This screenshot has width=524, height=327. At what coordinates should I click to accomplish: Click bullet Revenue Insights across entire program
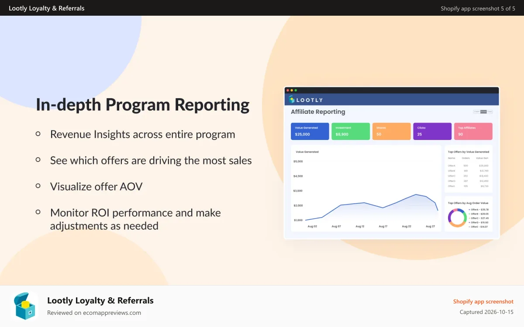pos(142,134)
